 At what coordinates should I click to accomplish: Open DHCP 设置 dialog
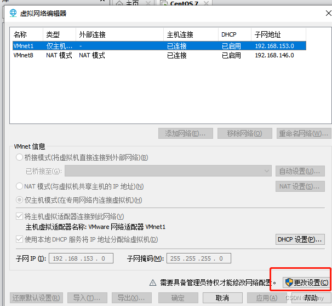click(300, 239)
